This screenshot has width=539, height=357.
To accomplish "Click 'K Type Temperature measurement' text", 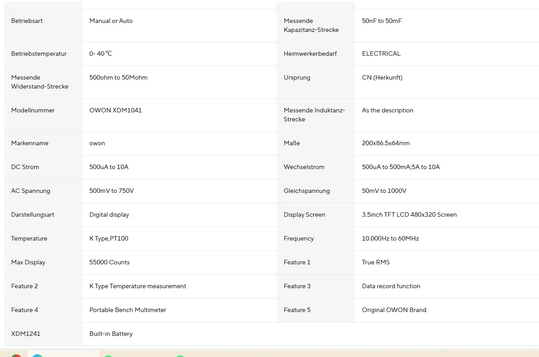I will (138, 286).
